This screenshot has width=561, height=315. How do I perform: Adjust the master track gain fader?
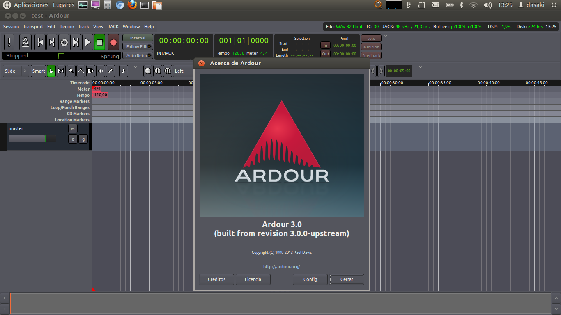32,139
